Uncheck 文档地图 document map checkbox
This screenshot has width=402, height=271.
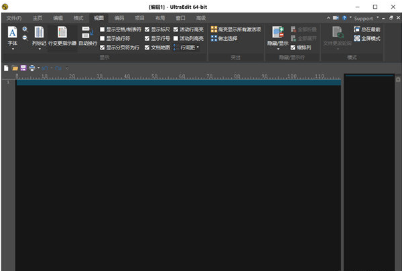147,48
